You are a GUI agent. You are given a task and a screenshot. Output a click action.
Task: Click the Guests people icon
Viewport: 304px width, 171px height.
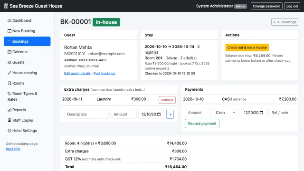[9, 62]
